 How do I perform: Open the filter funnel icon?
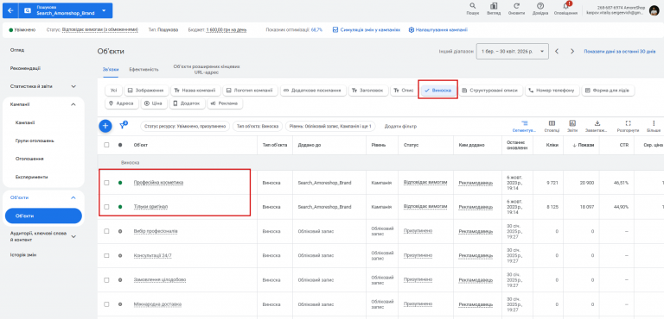click(x=123, y=126)
